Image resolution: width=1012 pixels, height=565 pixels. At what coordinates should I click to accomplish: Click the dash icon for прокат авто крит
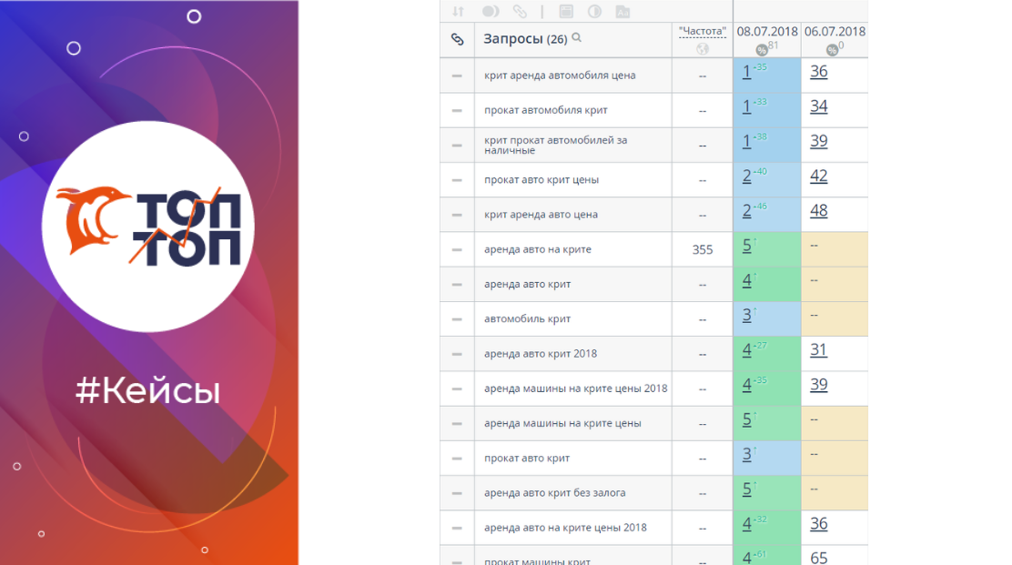(457, 459)
